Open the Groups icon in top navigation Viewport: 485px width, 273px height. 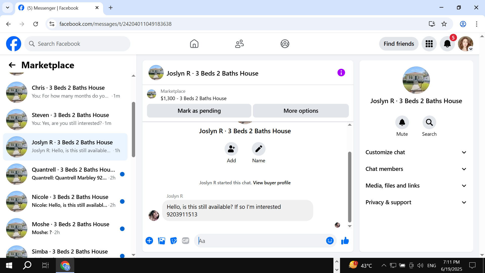coord(285,44)
